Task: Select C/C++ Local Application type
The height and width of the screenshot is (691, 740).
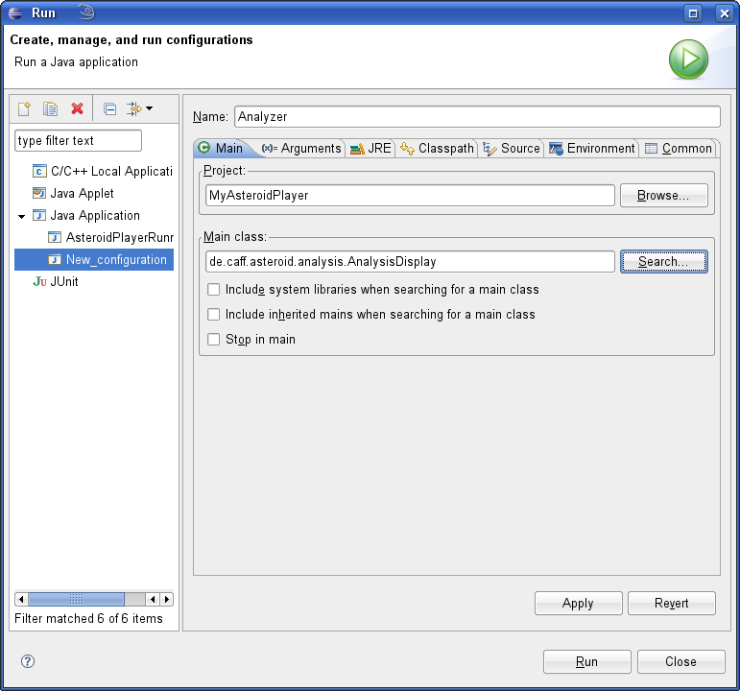Action: [103, 171]
